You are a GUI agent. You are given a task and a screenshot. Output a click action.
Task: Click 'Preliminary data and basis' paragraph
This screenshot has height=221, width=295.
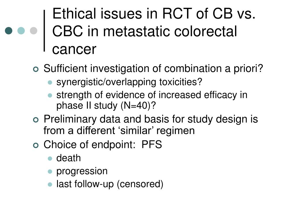[151, 125]
